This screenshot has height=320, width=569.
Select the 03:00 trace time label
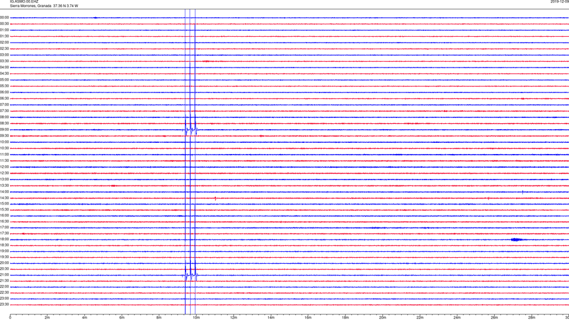4,55
